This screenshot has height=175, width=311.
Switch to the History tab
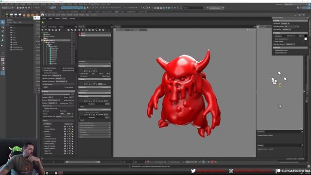[61, 27]
